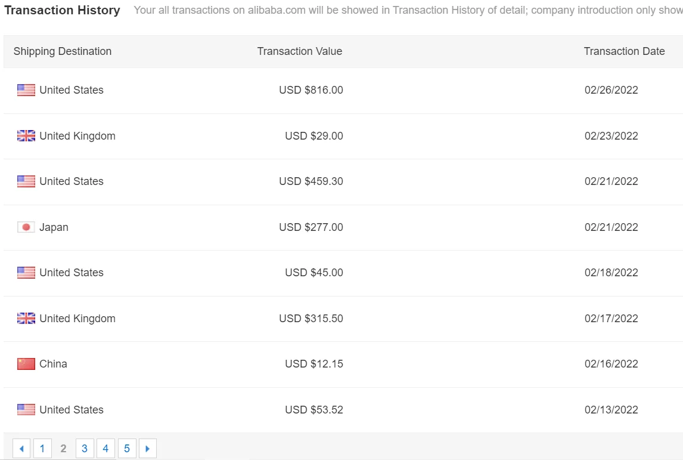This screenshot has height=460, width=683.
Task: Jump to page 5 in the pagination
Action: click(127, 449)
